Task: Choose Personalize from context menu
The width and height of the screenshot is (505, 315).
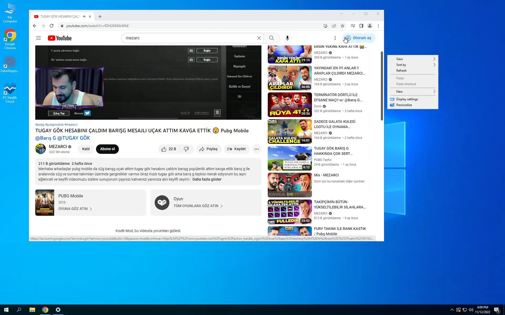Action: pyautogui.click(x=404, y=105)
